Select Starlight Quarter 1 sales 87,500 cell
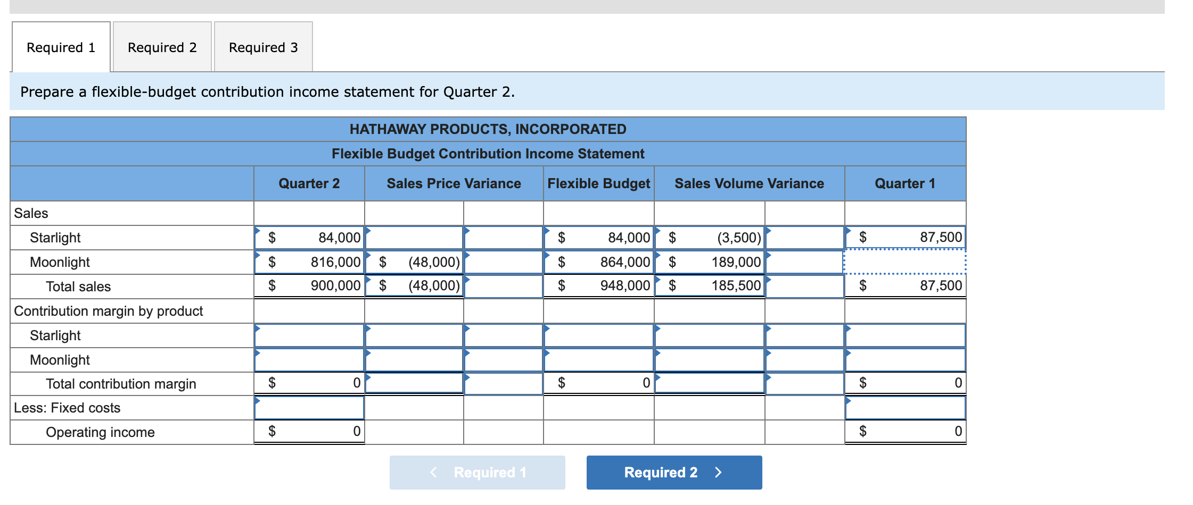This screenshot has height=505, width=1193. [906, 237]
